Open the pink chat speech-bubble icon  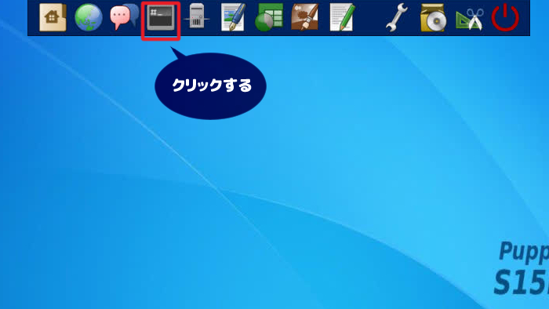(120, 18)
